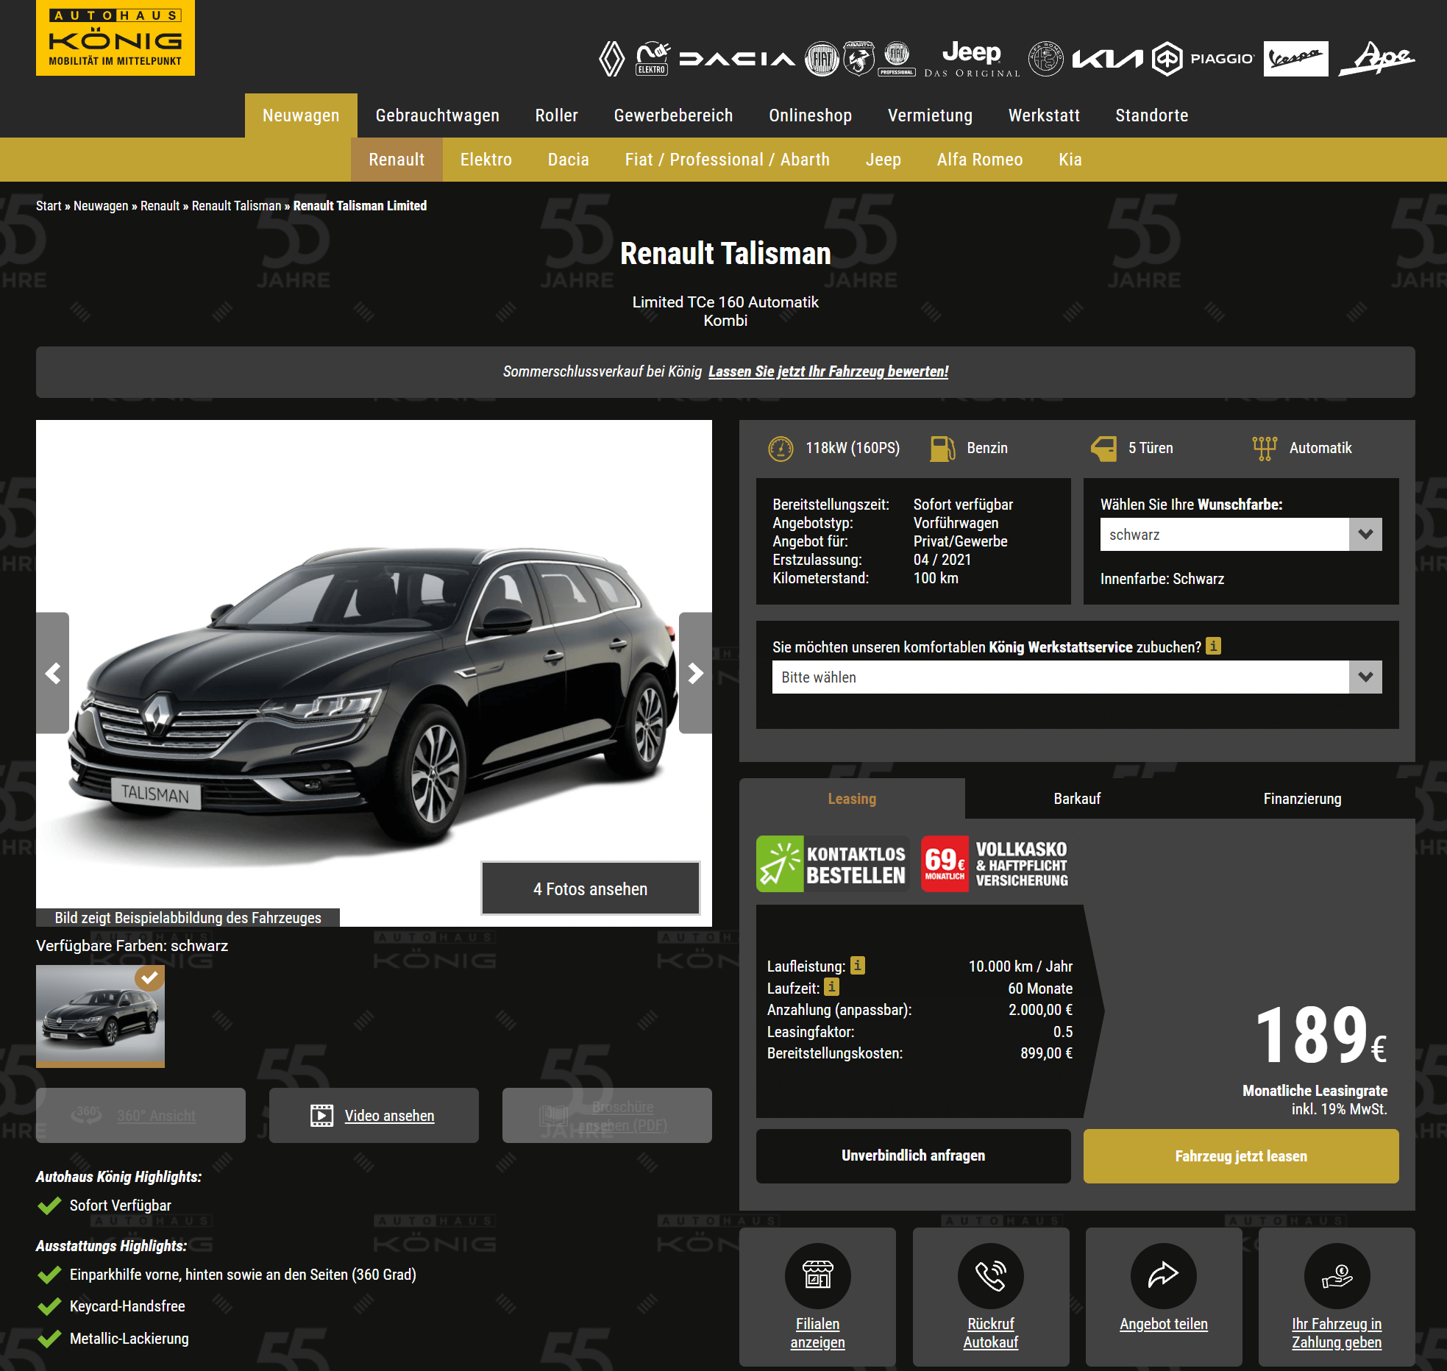Click the main Talisman car image
The height and width of the screenshot is (1371, 1447).
(x=374, y=673)
